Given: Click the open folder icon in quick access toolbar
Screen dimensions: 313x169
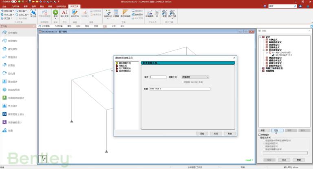Looking at the screenshot, I should 33,2.
